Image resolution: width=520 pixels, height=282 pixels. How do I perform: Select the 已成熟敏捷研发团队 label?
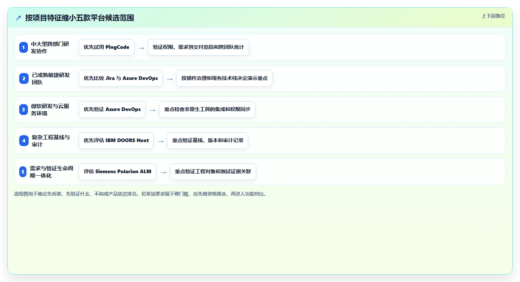click(x=51, y=78)
